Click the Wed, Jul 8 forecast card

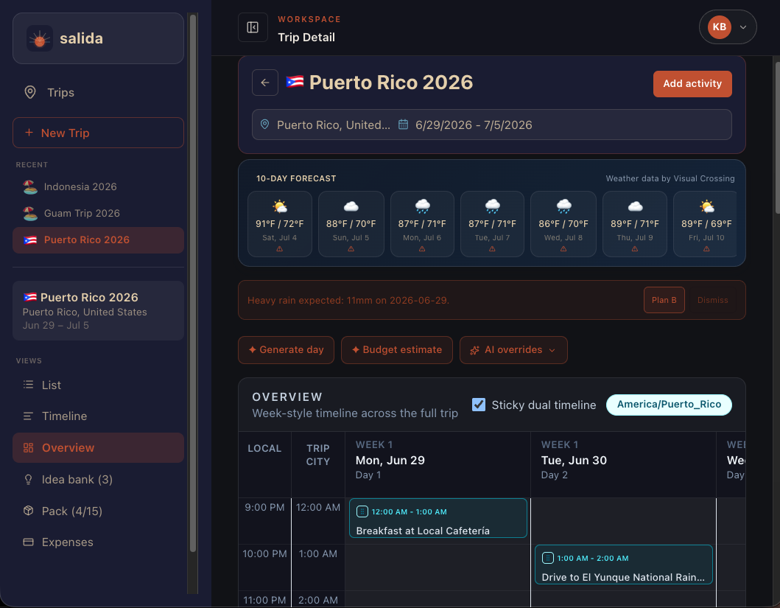pos(563,224)
